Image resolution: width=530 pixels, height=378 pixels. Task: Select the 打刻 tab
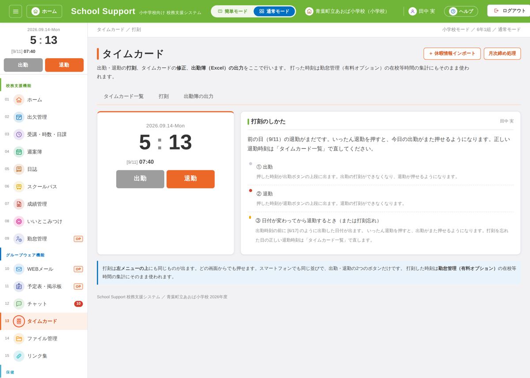coord(163,96)
